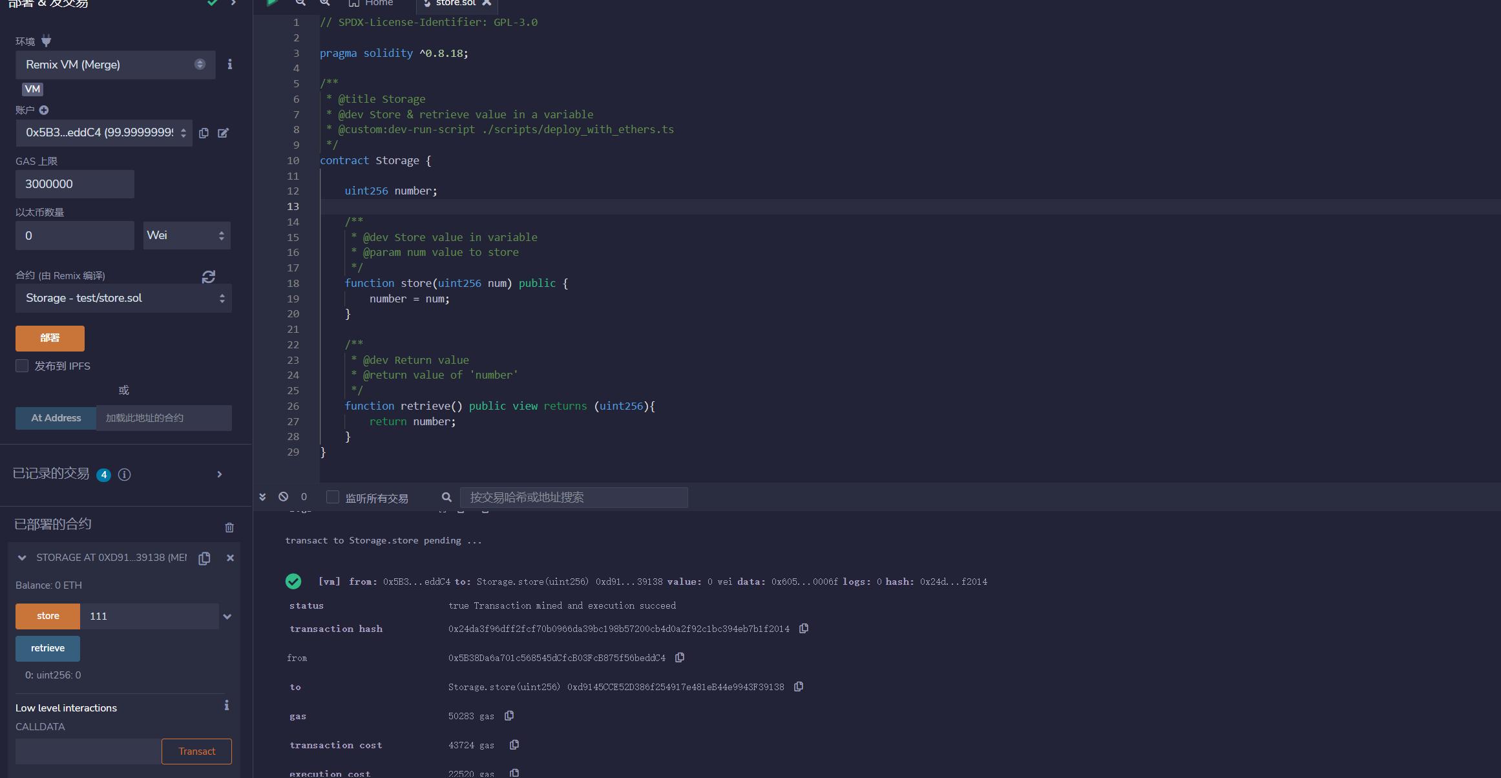Copy the selected account address
1501x778 pixels.
tap(204, 133)
